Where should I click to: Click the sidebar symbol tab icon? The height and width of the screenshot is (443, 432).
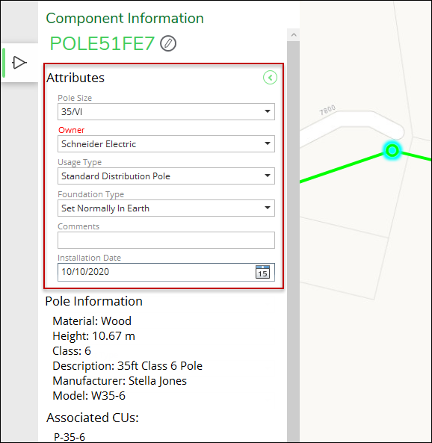tap(19, 63)
